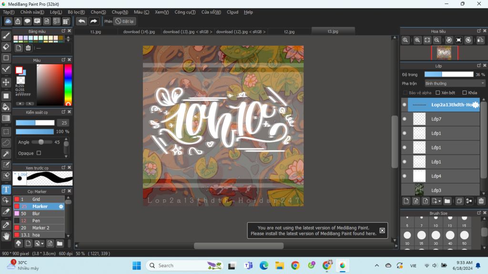
Task: Open File Explorer from the taskbar
Action: [x=279, y=265]
